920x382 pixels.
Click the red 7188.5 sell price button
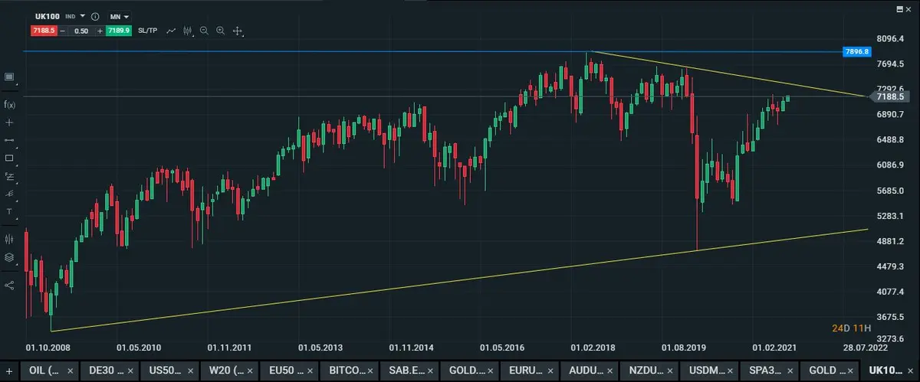coord(41,31)
